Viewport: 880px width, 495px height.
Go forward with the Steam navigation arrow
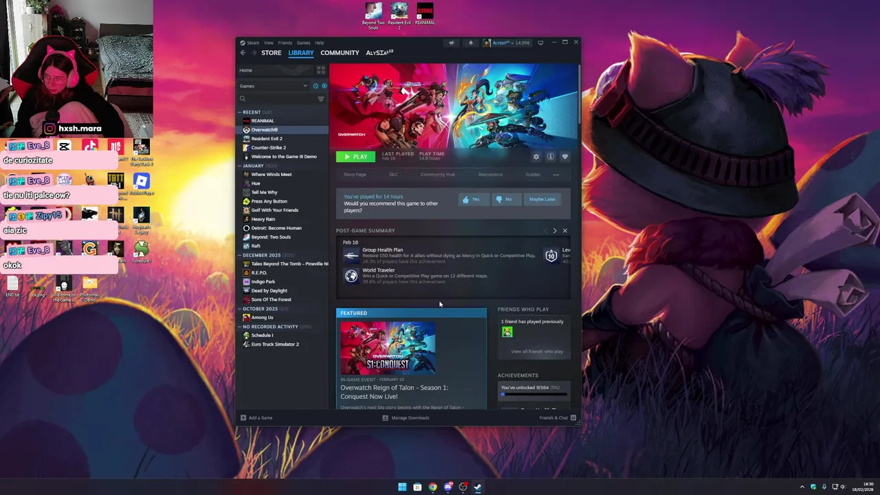coord(253,53)
